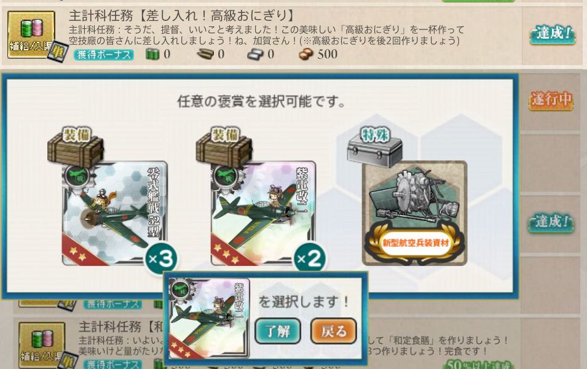
Task: Click the x2 quantity badge
Action: point(310,258)
